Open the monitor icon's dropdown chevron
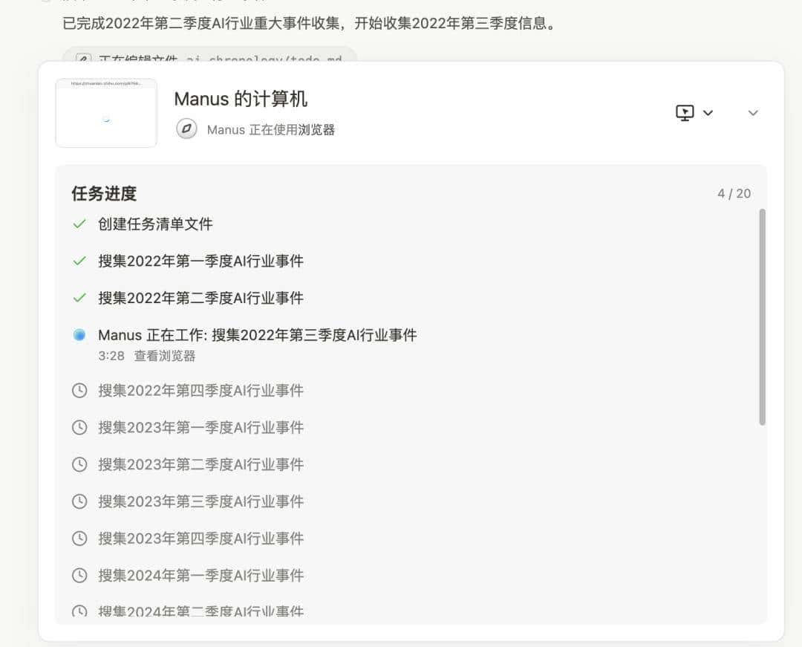This screenshot has width=802, height=647. click(x=708, y=113)
